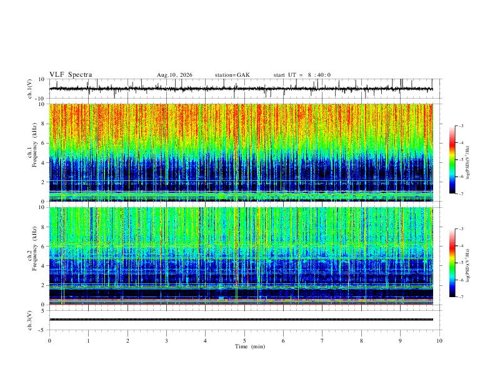Click the 9 minute tick on time axis
The image size is (495, 382).
(x=400, y=341)
